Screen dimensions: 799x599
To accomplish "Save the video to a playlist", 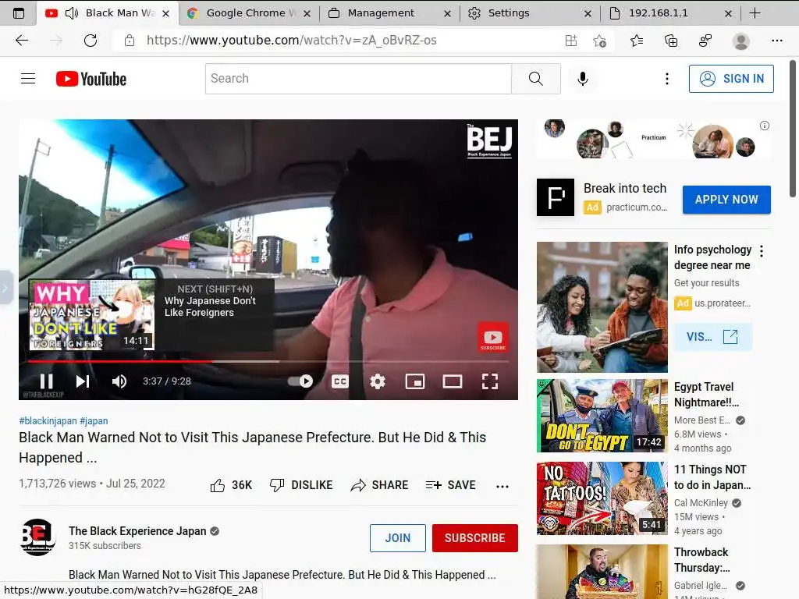I will point(450,485).
